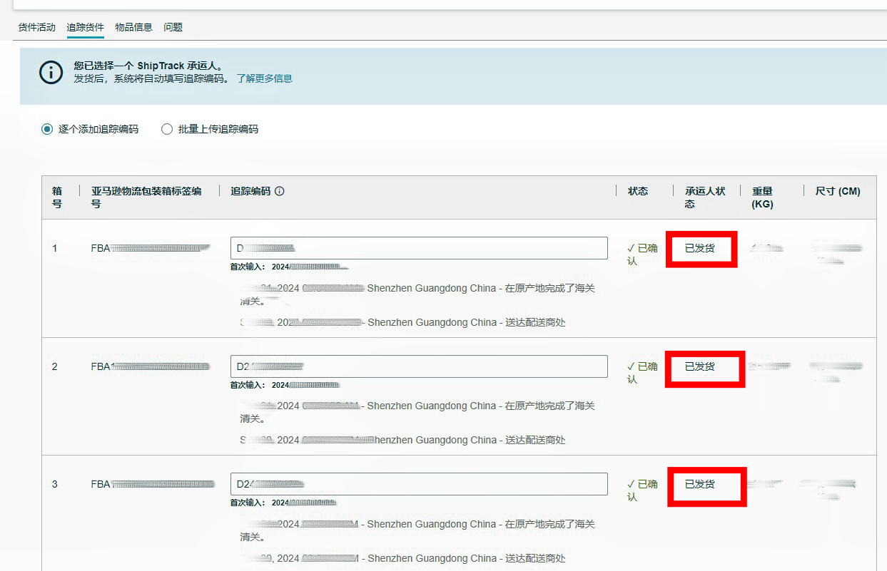Click 已发货 carrier status in row 2
This screenshot has width=887, height=571.
[699, 366]
